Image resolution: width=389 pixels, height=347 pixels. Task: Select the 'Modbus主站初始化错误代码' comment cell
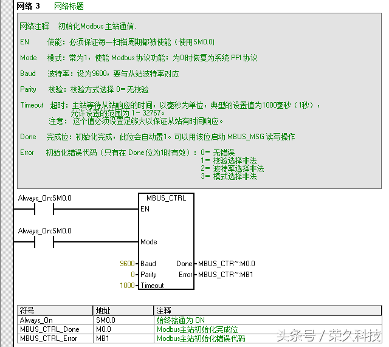click(267, 338)
